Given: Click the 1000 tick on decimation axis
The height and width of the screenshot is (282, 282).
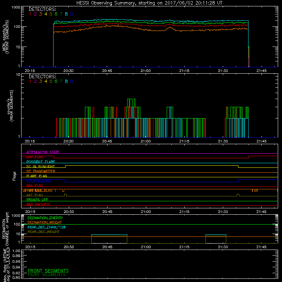Looking at the screenshot, I should click(x=16, y=215).
